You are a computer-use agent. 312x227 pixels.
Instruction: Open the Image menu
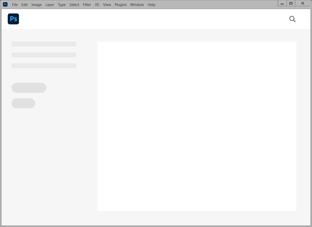pos(36,5)
